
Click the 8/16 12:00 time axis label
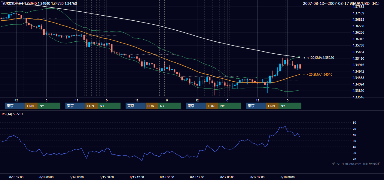click(197, 177)
